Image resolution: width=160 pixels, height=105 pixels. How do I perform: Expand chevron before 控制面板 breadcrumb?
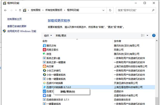[x=28, y=10]
